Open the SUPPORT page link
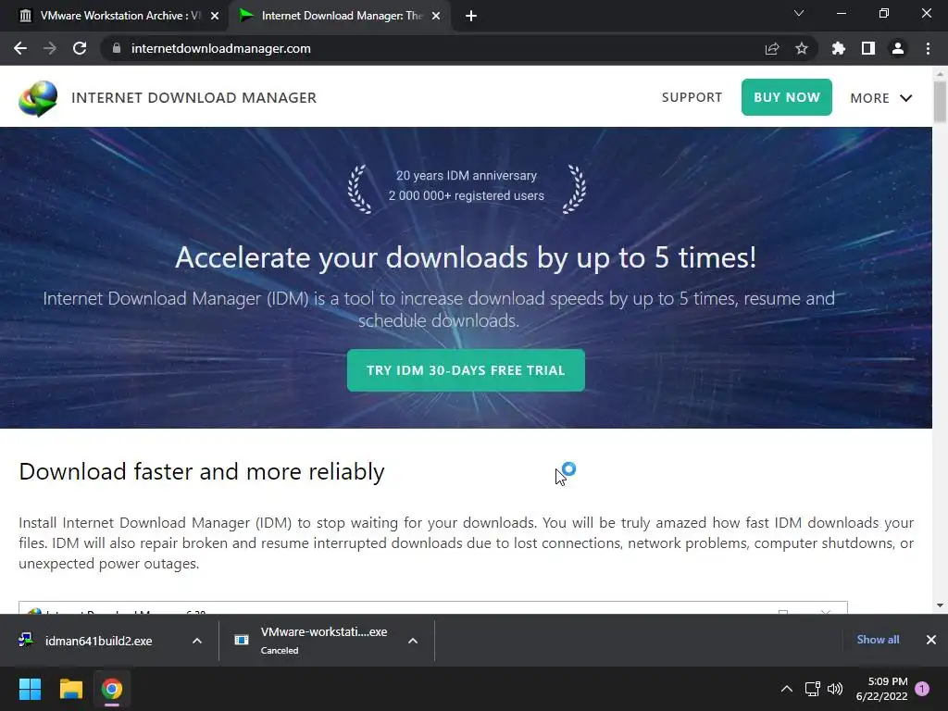948x711 pixels. 692,97
